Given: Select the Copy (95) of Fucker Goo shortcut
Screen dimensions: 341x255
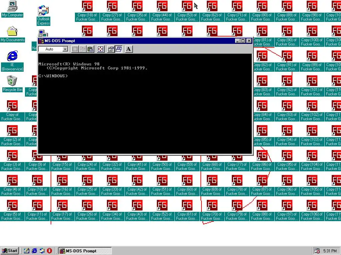Looking at the screenshot, I should tap(287, 161).
